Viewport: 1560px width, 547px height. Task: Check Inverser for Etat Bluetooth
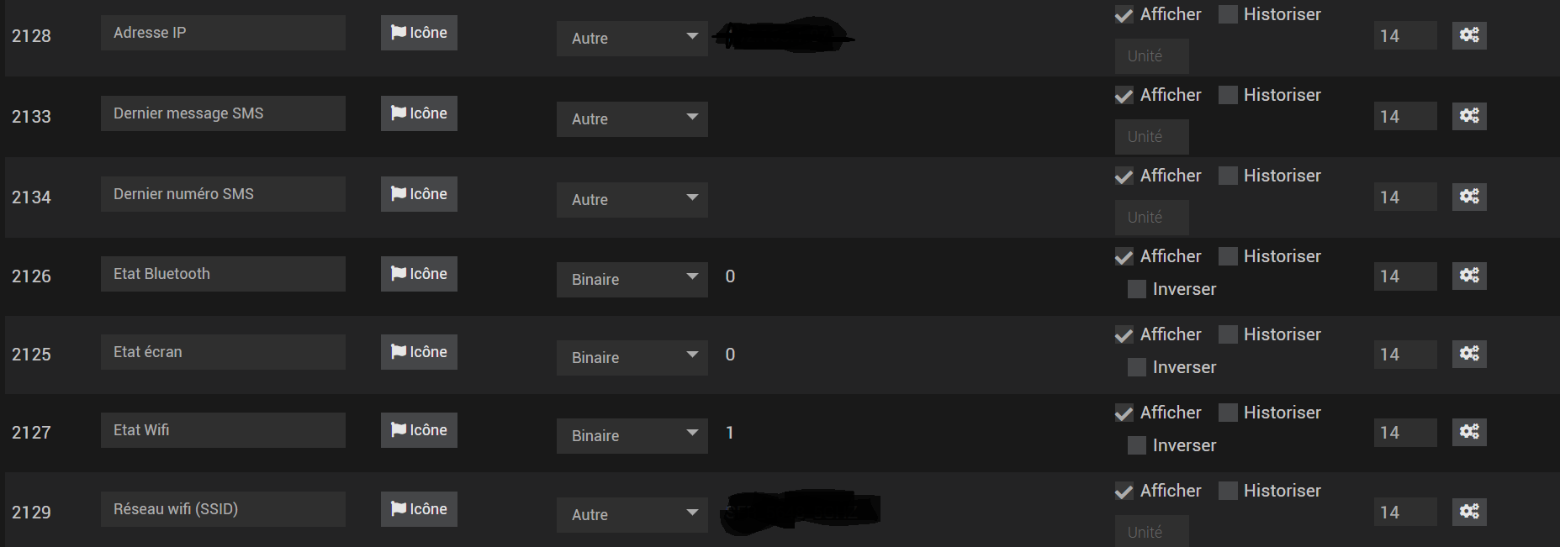(x=1136, y=290)
